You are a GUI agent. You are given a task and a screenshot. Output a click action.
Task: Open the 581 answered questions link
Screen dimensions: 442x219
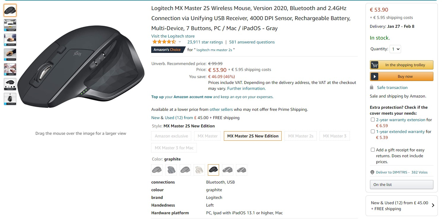tap(252, 42)
